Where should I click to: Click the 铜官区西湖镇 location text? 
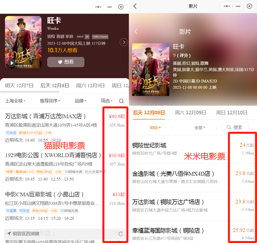[x=26, y=234]
